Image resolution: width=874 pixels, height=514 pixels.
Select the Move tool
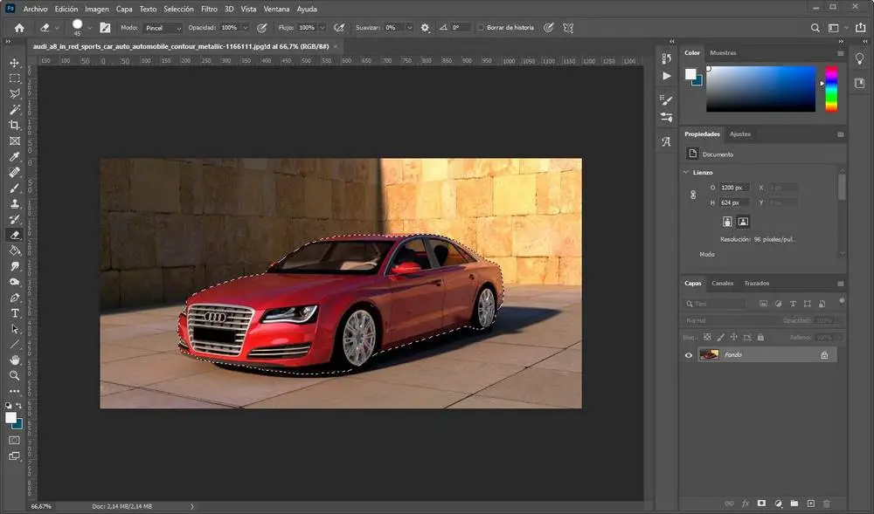tap(15, 63)
